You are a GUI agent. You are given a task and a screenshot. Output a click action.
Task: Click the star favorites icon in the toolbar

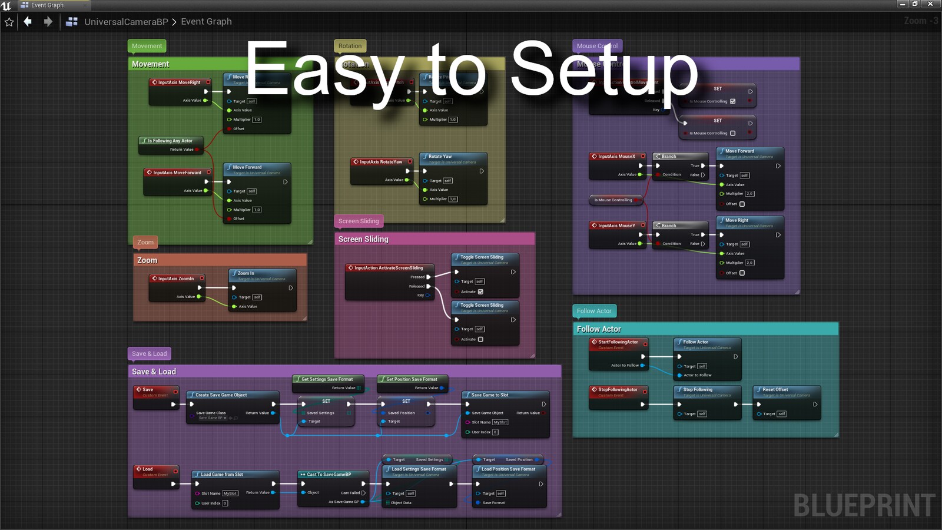click(9, 22)
